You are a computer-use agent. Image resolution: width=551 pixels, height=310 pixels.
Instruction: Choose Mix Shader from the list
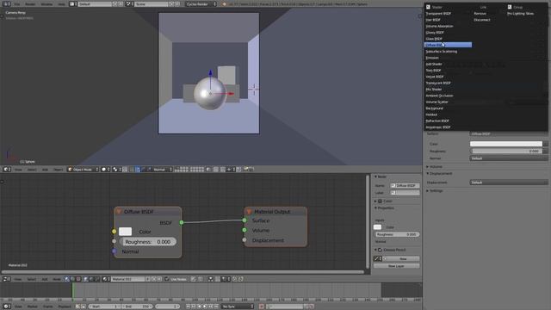click(x=434, y=90)
